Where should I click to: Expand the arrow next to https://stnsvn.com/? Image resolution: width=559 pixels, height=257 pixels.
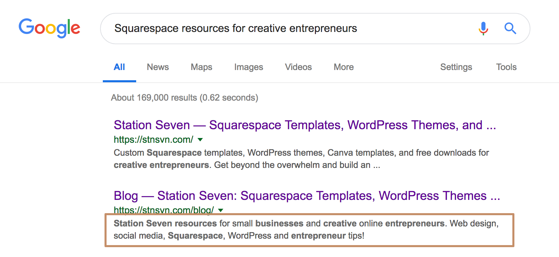[x=200, y=139]
